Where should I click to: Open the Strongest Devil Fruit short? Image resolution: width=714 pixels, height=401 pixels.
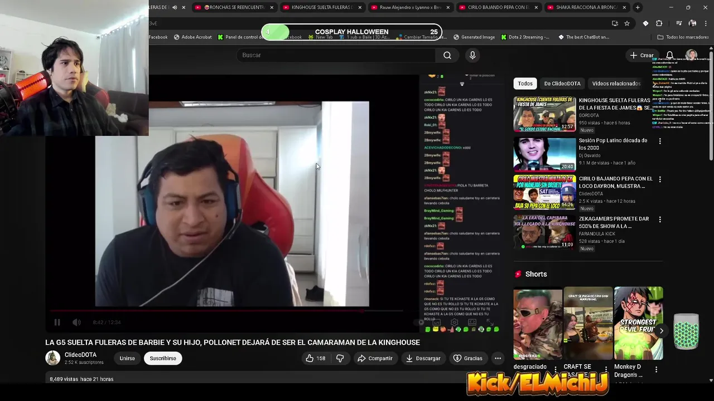[x=638, y=323]
